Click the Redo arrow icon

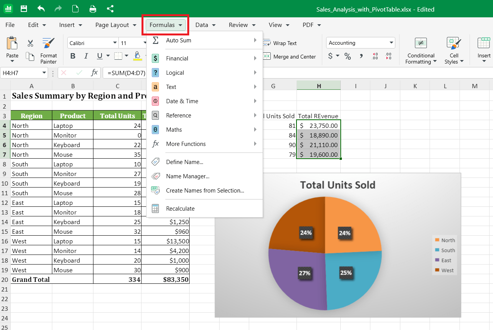tap(58, 8)
